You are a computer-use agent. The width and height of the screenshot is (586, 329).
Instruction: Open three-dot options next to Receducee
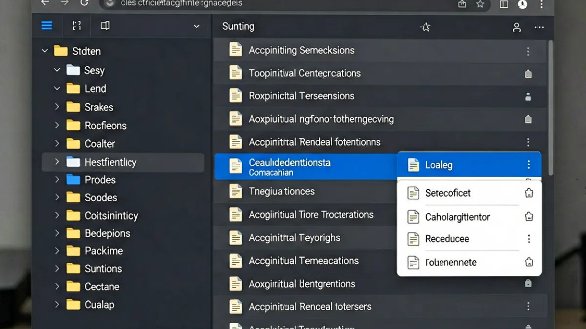tap(528, 239)
